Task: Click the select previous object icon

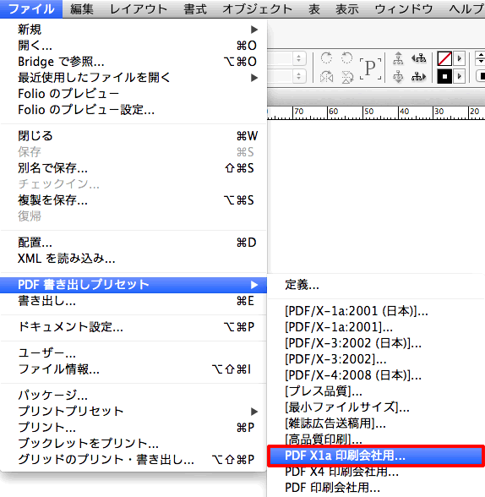Action: point(418,58)
